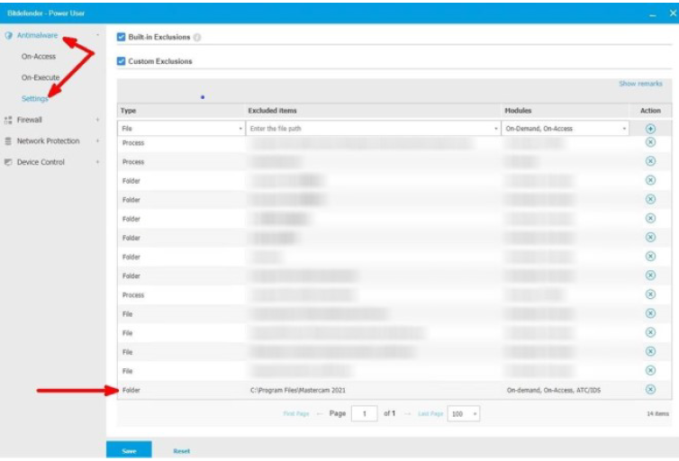Go to previous page arrow

point(319,414)
